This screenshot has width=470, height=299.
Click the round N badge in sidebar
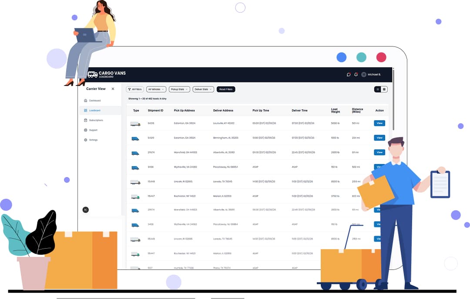pyautogui.click(x=86, y=210)
